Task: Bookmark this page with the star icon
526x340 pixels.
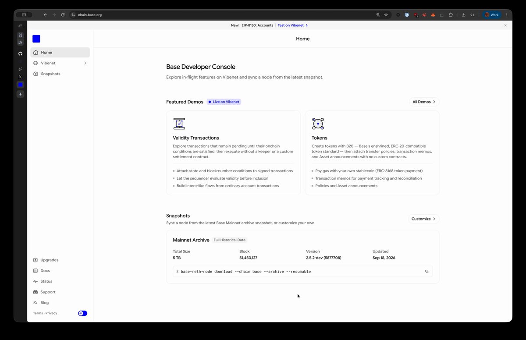Action: coord(386,15)
